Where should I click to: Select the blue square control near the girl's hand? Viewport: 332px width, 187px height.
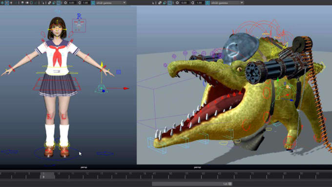click(119, 72)
